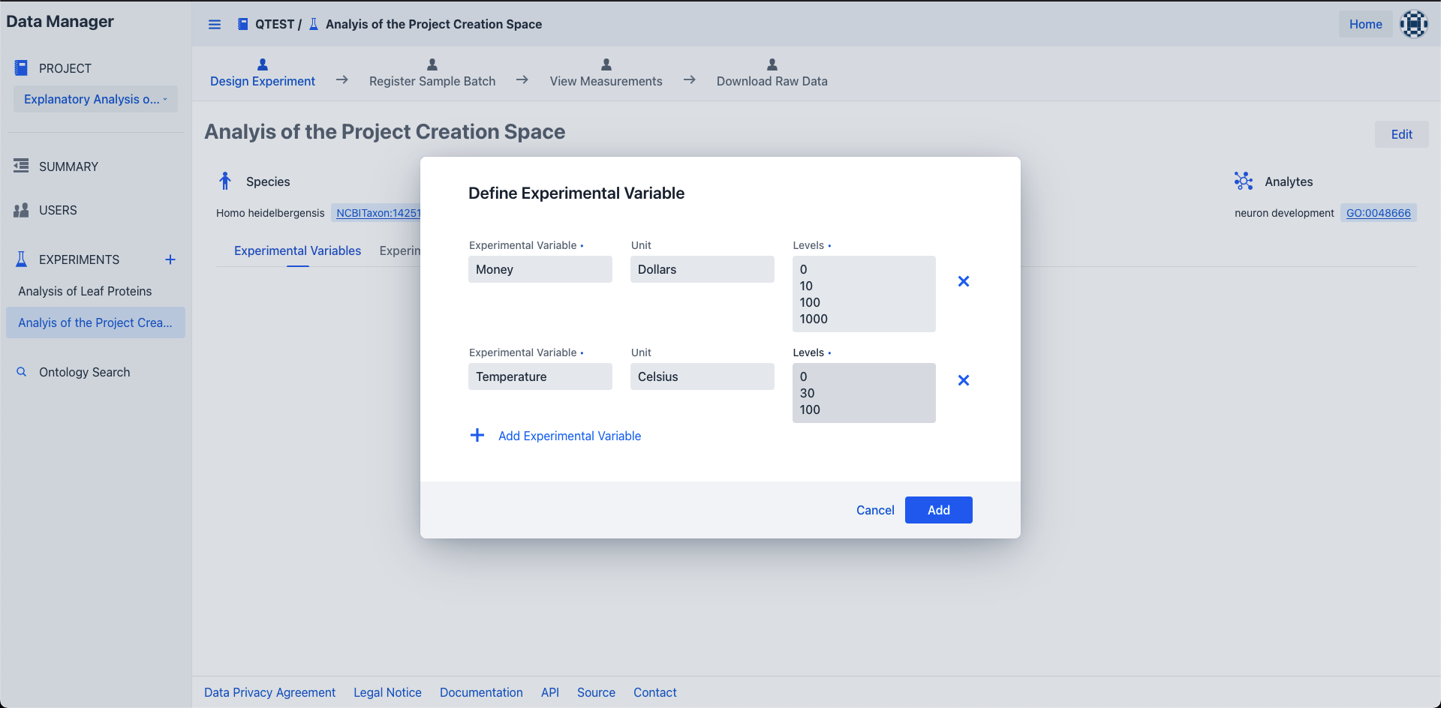Viewport: 1441px width, 708px height.
Task: Open the GO:0048666 ontology link
Action: click(1378, 213)
